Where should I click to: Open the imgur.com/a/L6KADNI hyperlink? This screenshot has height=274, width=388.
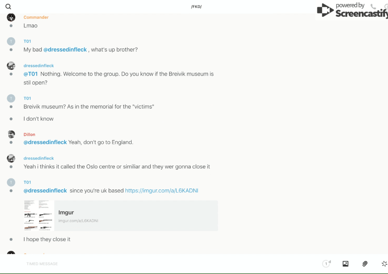pos(161,191)
